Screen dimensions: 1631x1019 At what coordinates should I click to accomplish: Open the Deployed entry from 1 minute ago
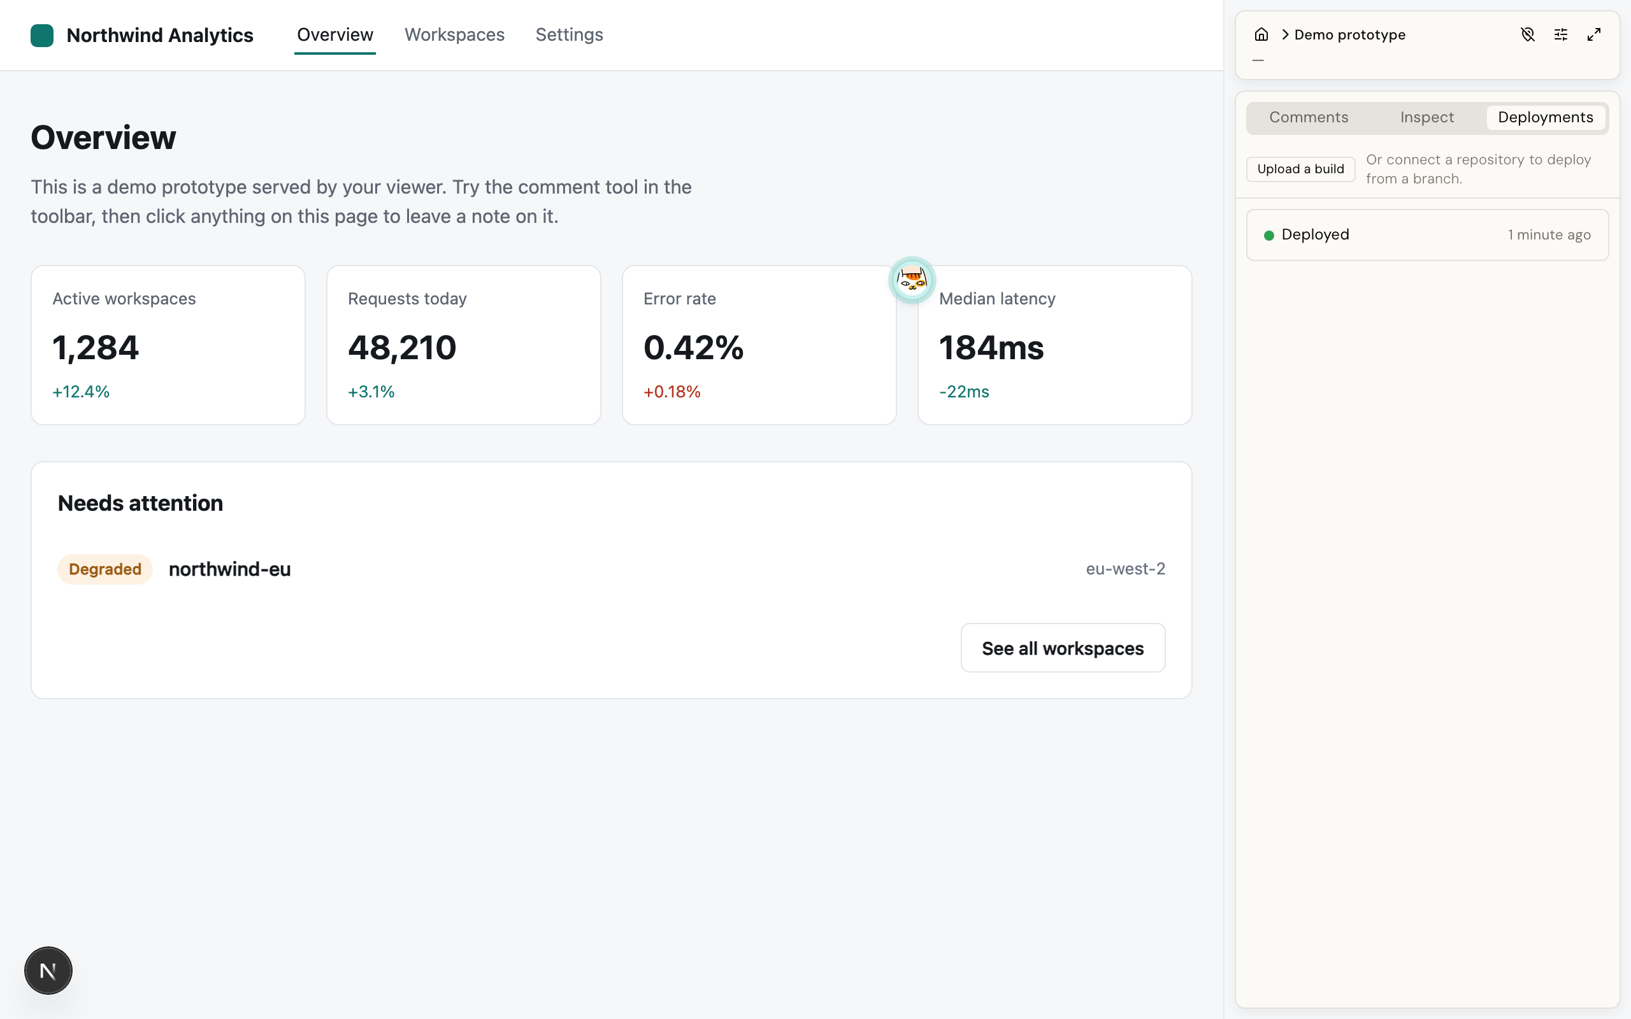pos(1426,234)
